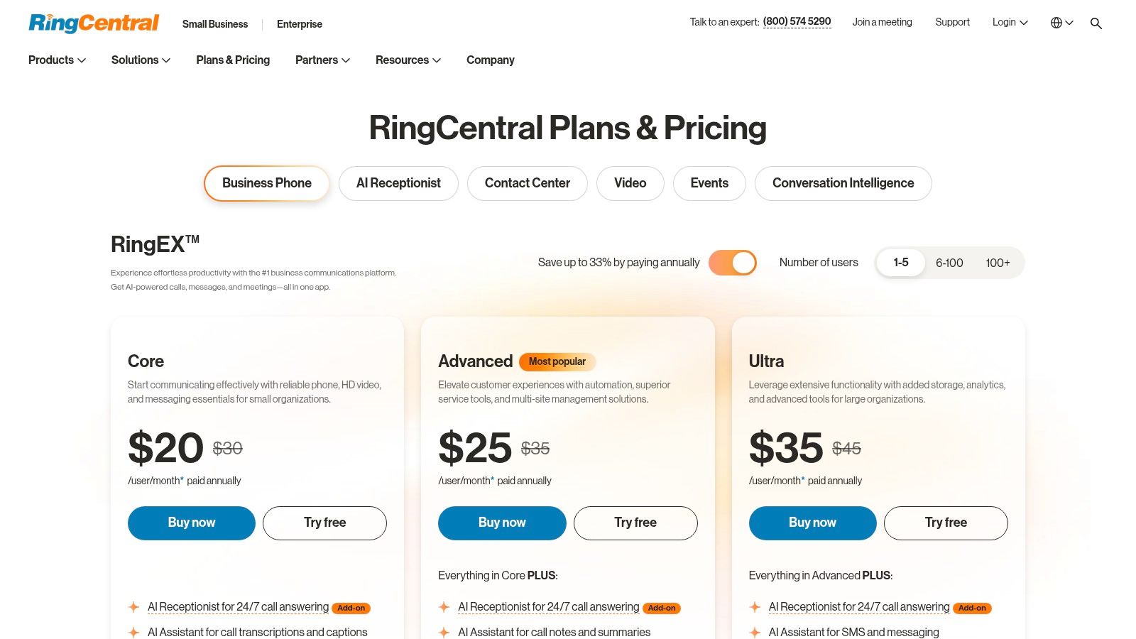Viewport: 1136px width, 639px height.
Task: Expand the Login dropdown
Action: [1009, 22]
